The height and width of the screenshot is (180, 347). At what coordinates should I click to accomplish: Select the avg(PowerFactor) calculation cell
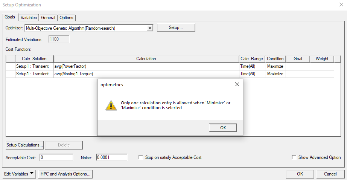(x=146, y=66)
